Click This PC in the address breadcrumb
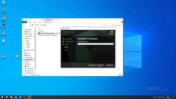Viewport: 176px width, 99px height. 37,25
